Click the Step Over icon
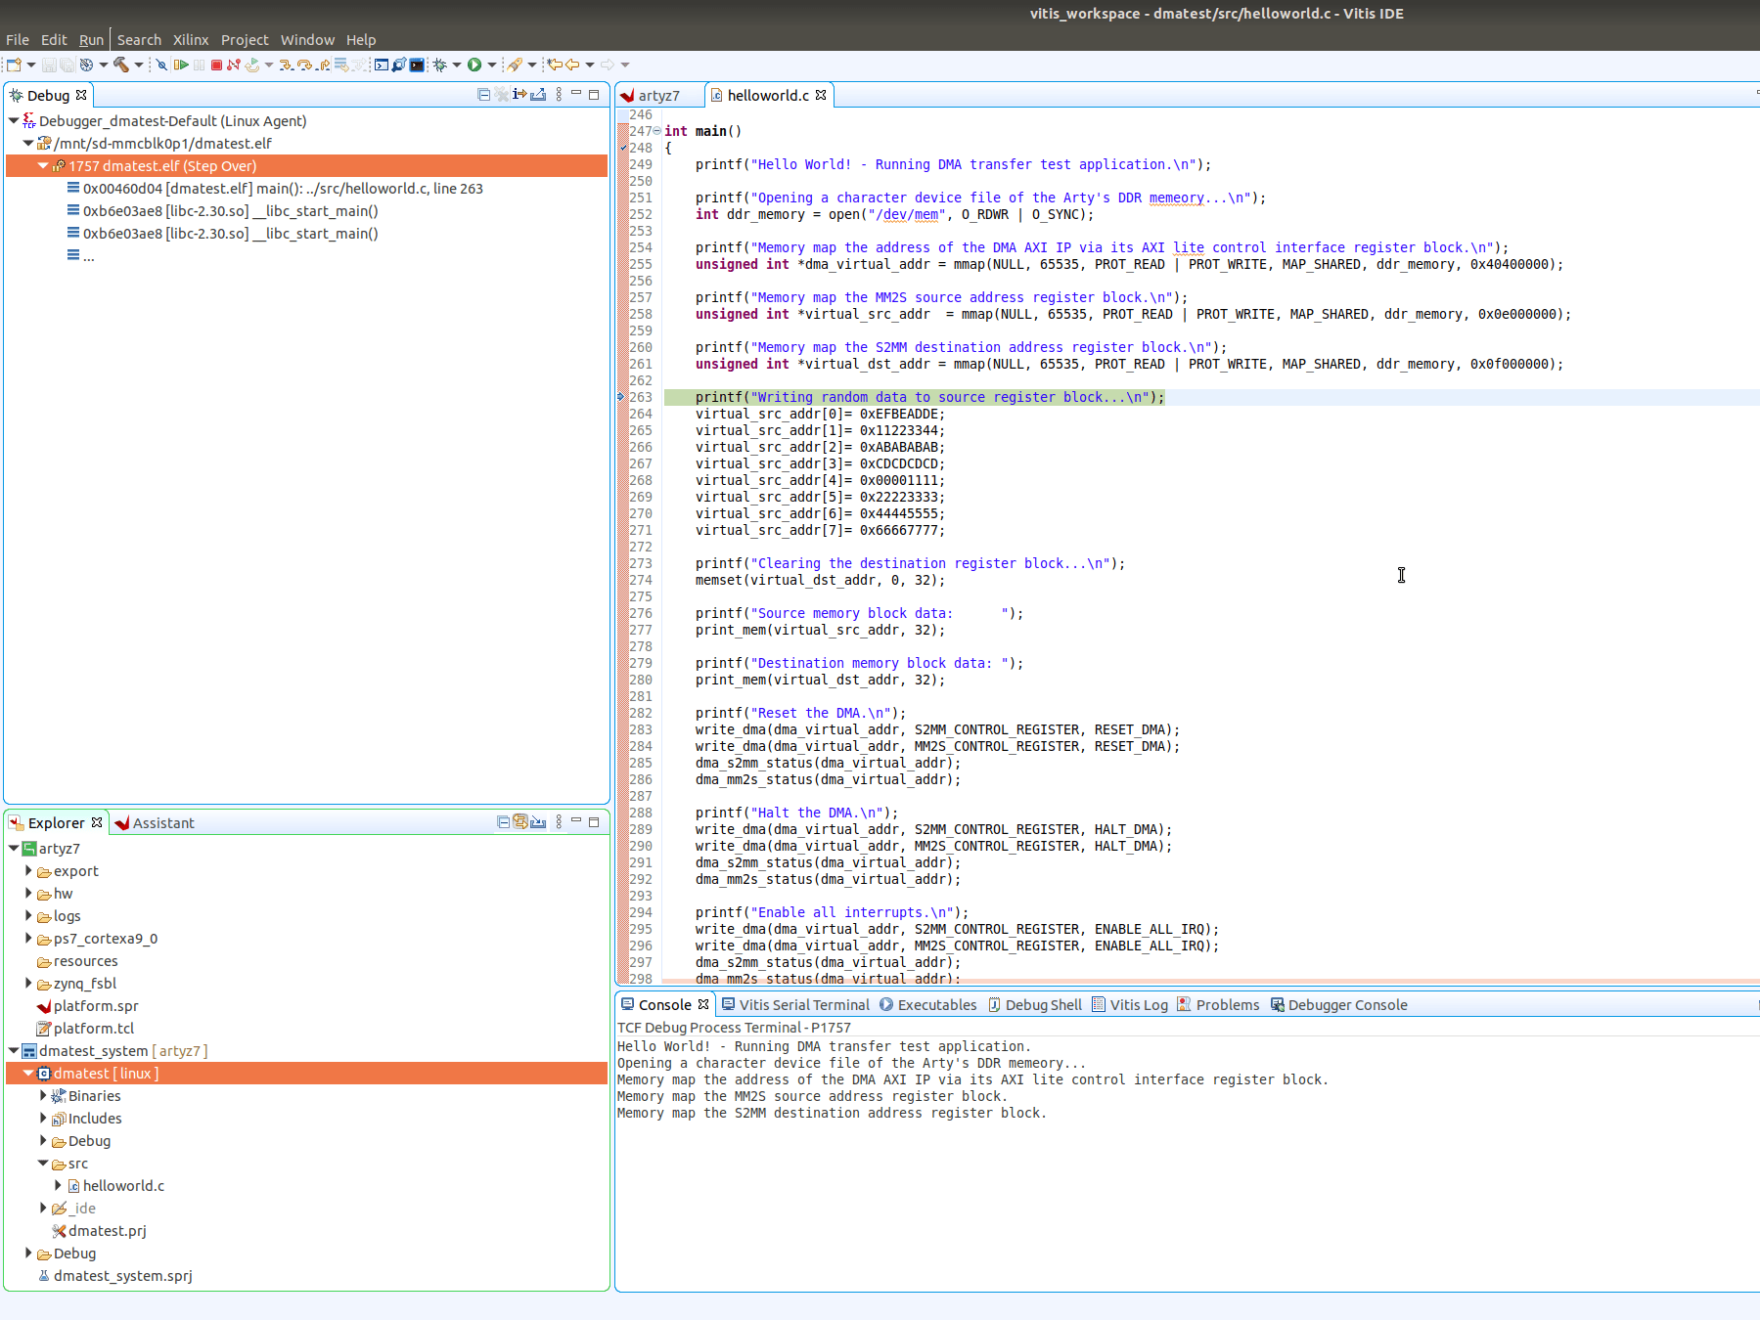 click(x=303, y=66)
